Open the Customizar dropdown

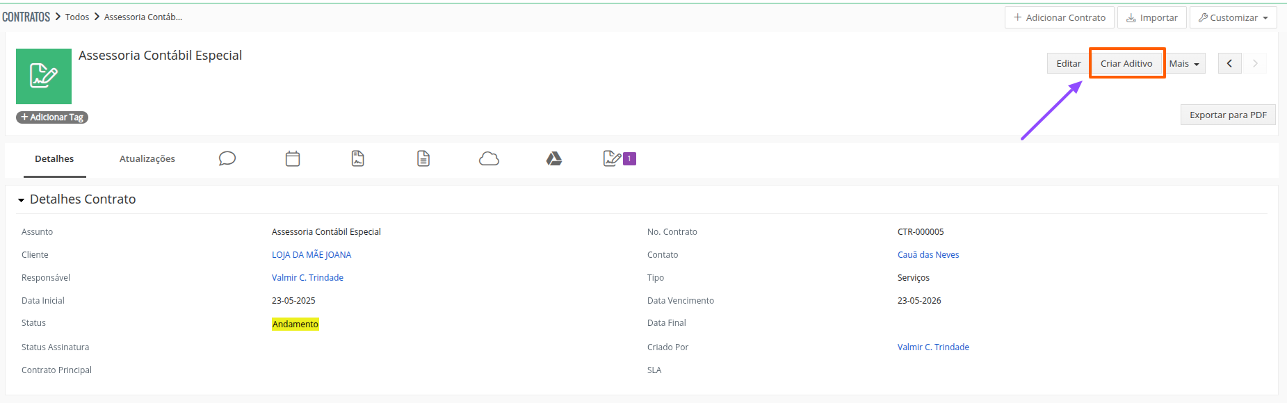click(x=1233, y=17)
